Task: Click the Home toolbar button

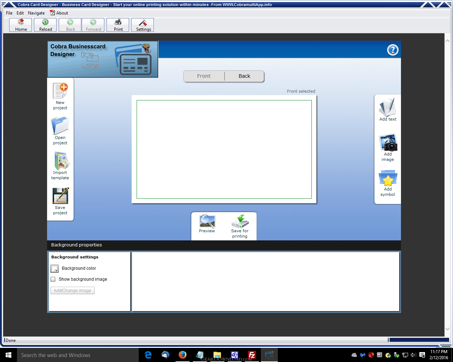Action: (21, 25)
